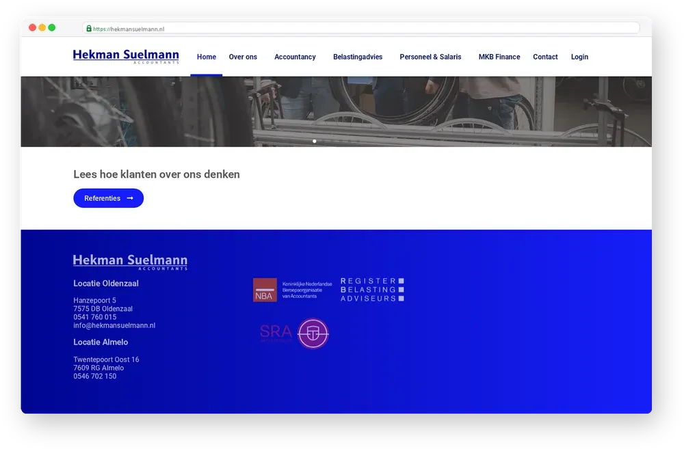Click the text '7575 DB Oldenzaal'
The image size is (684, 449).
[x=103, y=309]
